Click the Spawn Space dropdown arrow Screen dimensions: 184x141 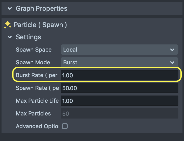(x=173, y=50)
